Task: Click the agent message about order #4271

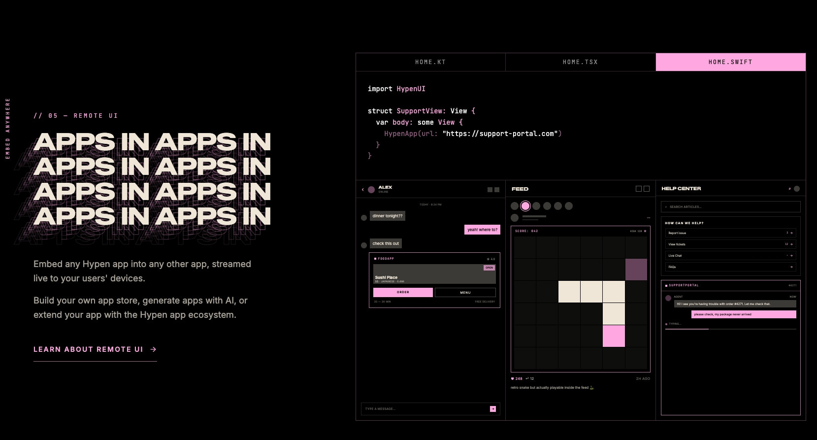Action: (735, 304)
